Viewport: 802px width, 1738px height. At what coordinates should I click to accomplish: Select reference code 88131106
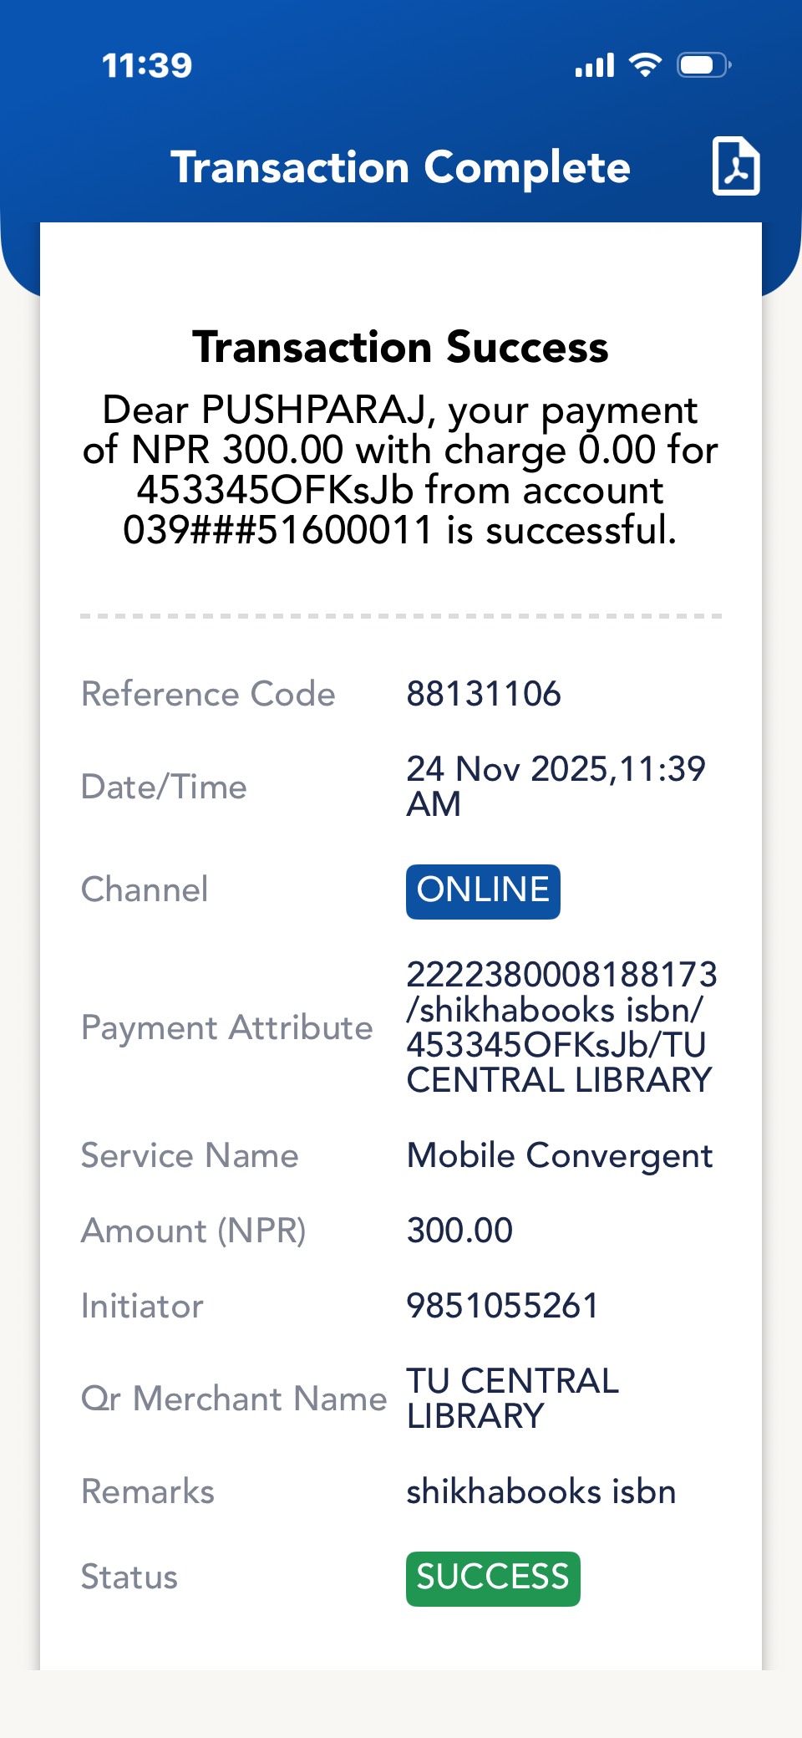[484, 694]
